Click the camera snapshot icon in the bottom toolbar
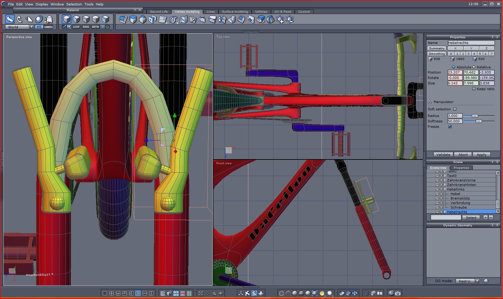The image size is (503, 299). (398, 293)
